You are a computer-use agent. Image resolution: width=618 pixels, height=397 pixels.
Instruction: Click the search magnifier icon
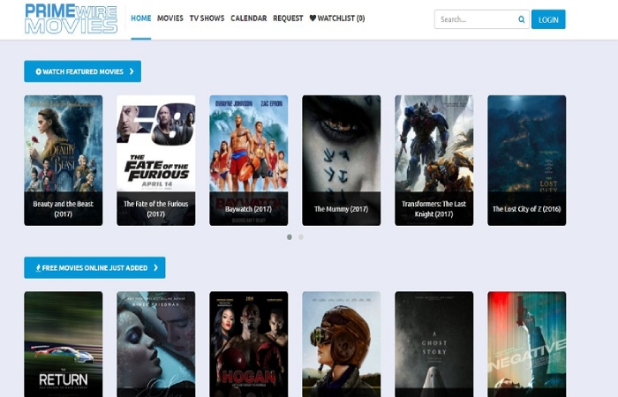pyautogui.click(x=521, y=19)
